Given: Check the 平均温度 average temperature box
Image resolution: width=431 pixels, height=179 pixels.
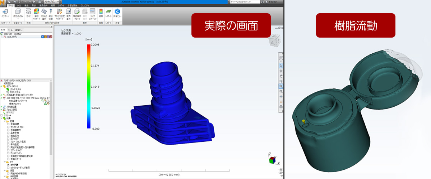Looking at the screenshot, I should 8,144.
